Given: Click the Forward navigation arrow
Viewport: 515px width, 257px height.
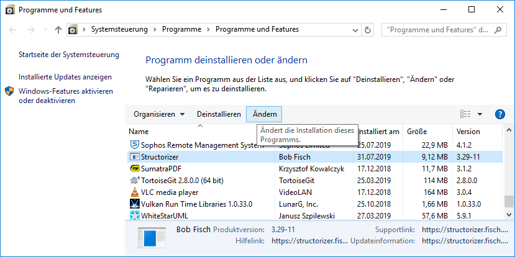Looking at the screenshot, I should 31,30.
